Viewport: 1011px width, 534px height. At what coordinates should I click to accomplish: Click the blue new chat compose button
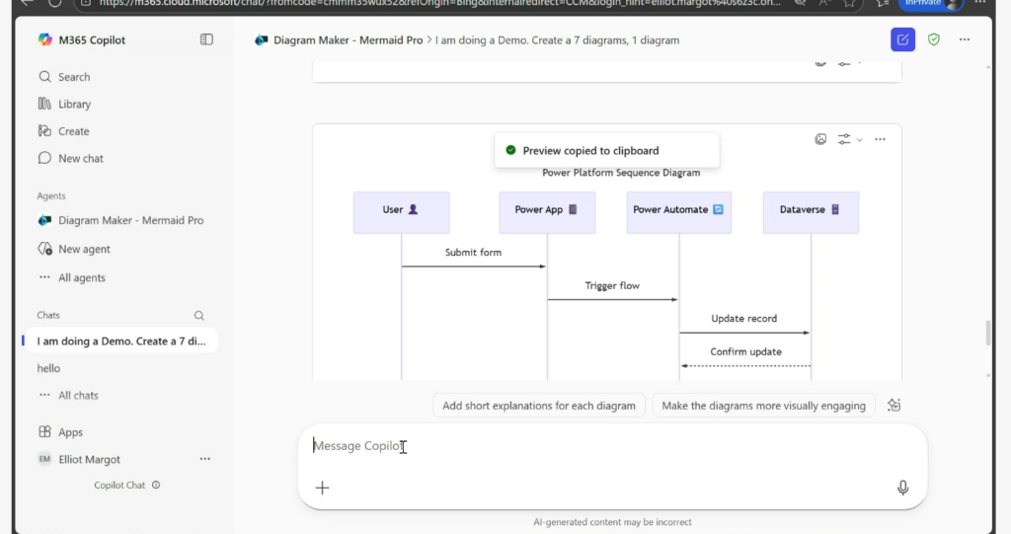click(x=902, y=39)
